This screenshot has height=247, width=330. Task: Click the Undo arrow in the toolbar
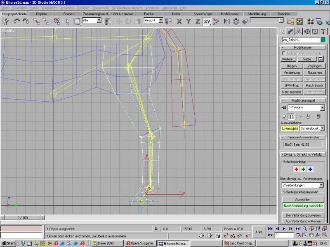(x=16, y=21)
